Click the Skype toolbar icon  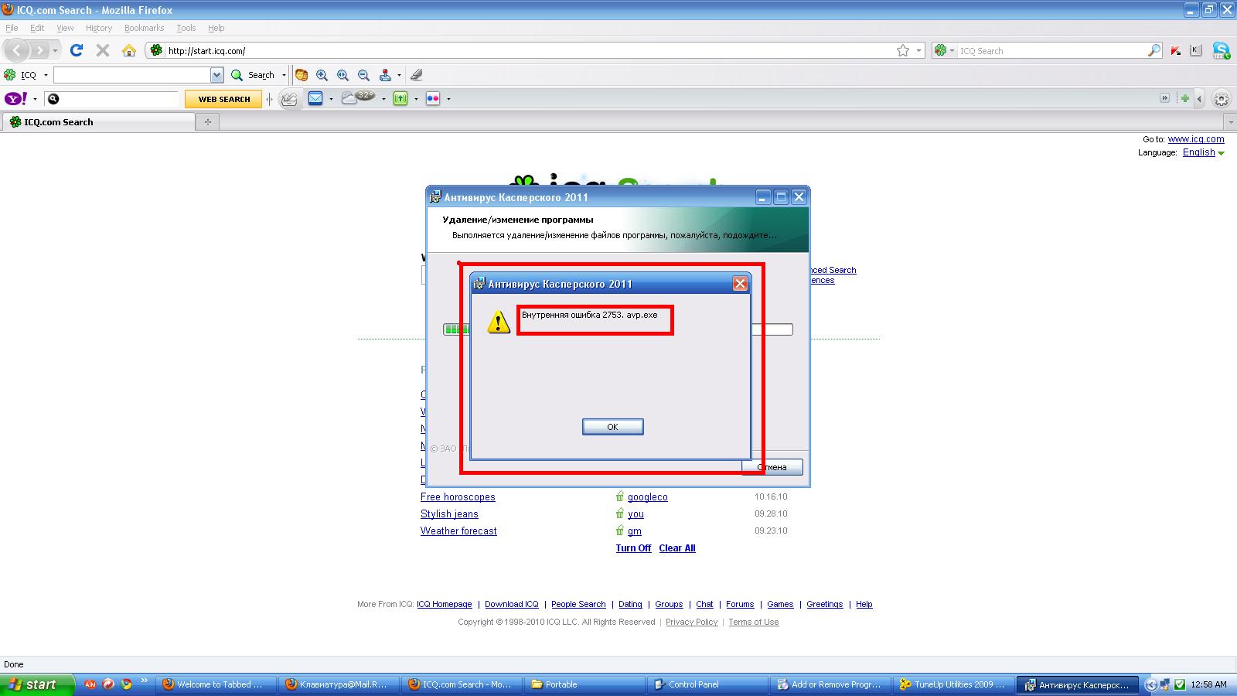tap(1222, 51)
